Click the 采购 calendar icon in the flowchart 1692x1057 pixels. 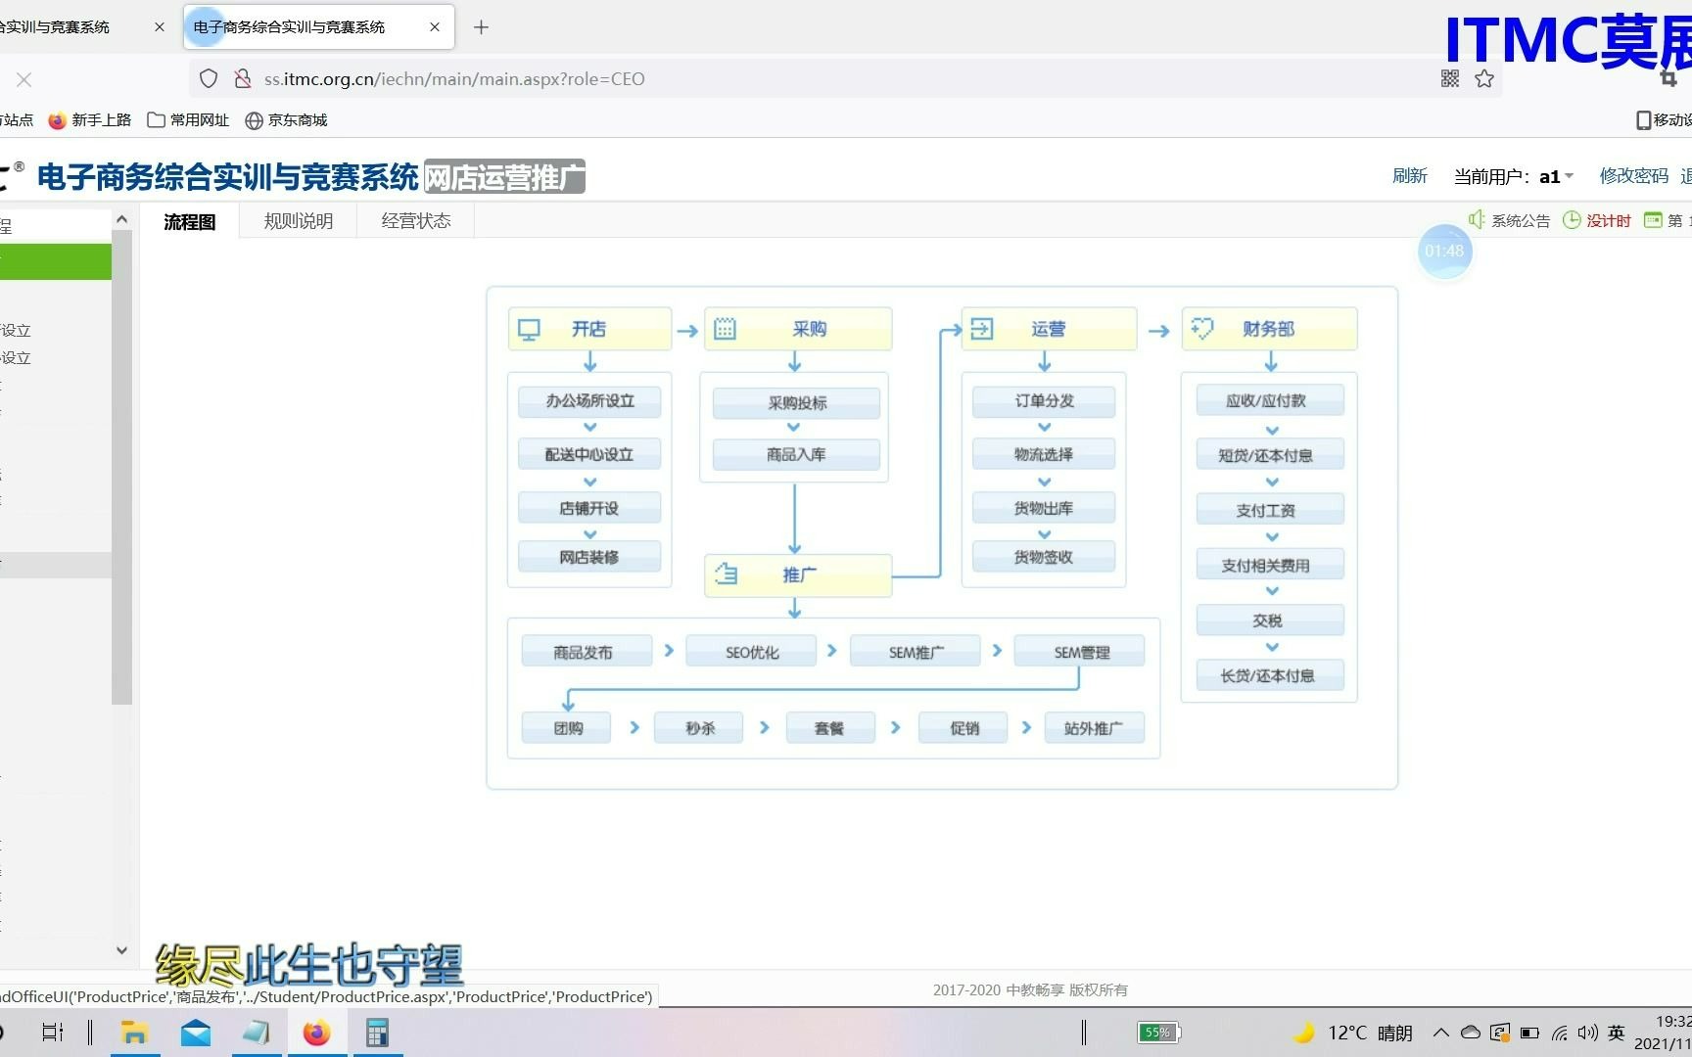pyautogui.click(x=725, y=329)
